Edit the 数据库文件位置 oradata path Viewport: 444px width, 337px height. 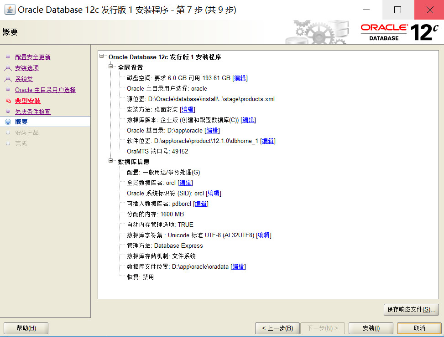(x=238, y=266)
